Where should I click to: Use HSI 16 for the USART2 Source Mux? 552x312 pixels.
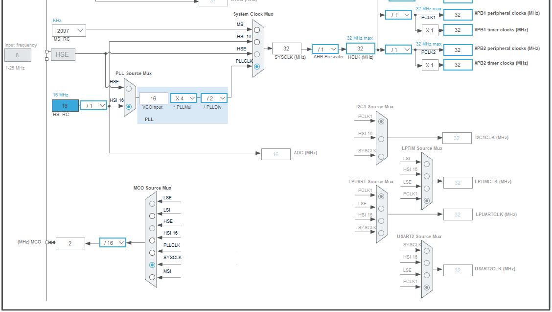[427, 263]
